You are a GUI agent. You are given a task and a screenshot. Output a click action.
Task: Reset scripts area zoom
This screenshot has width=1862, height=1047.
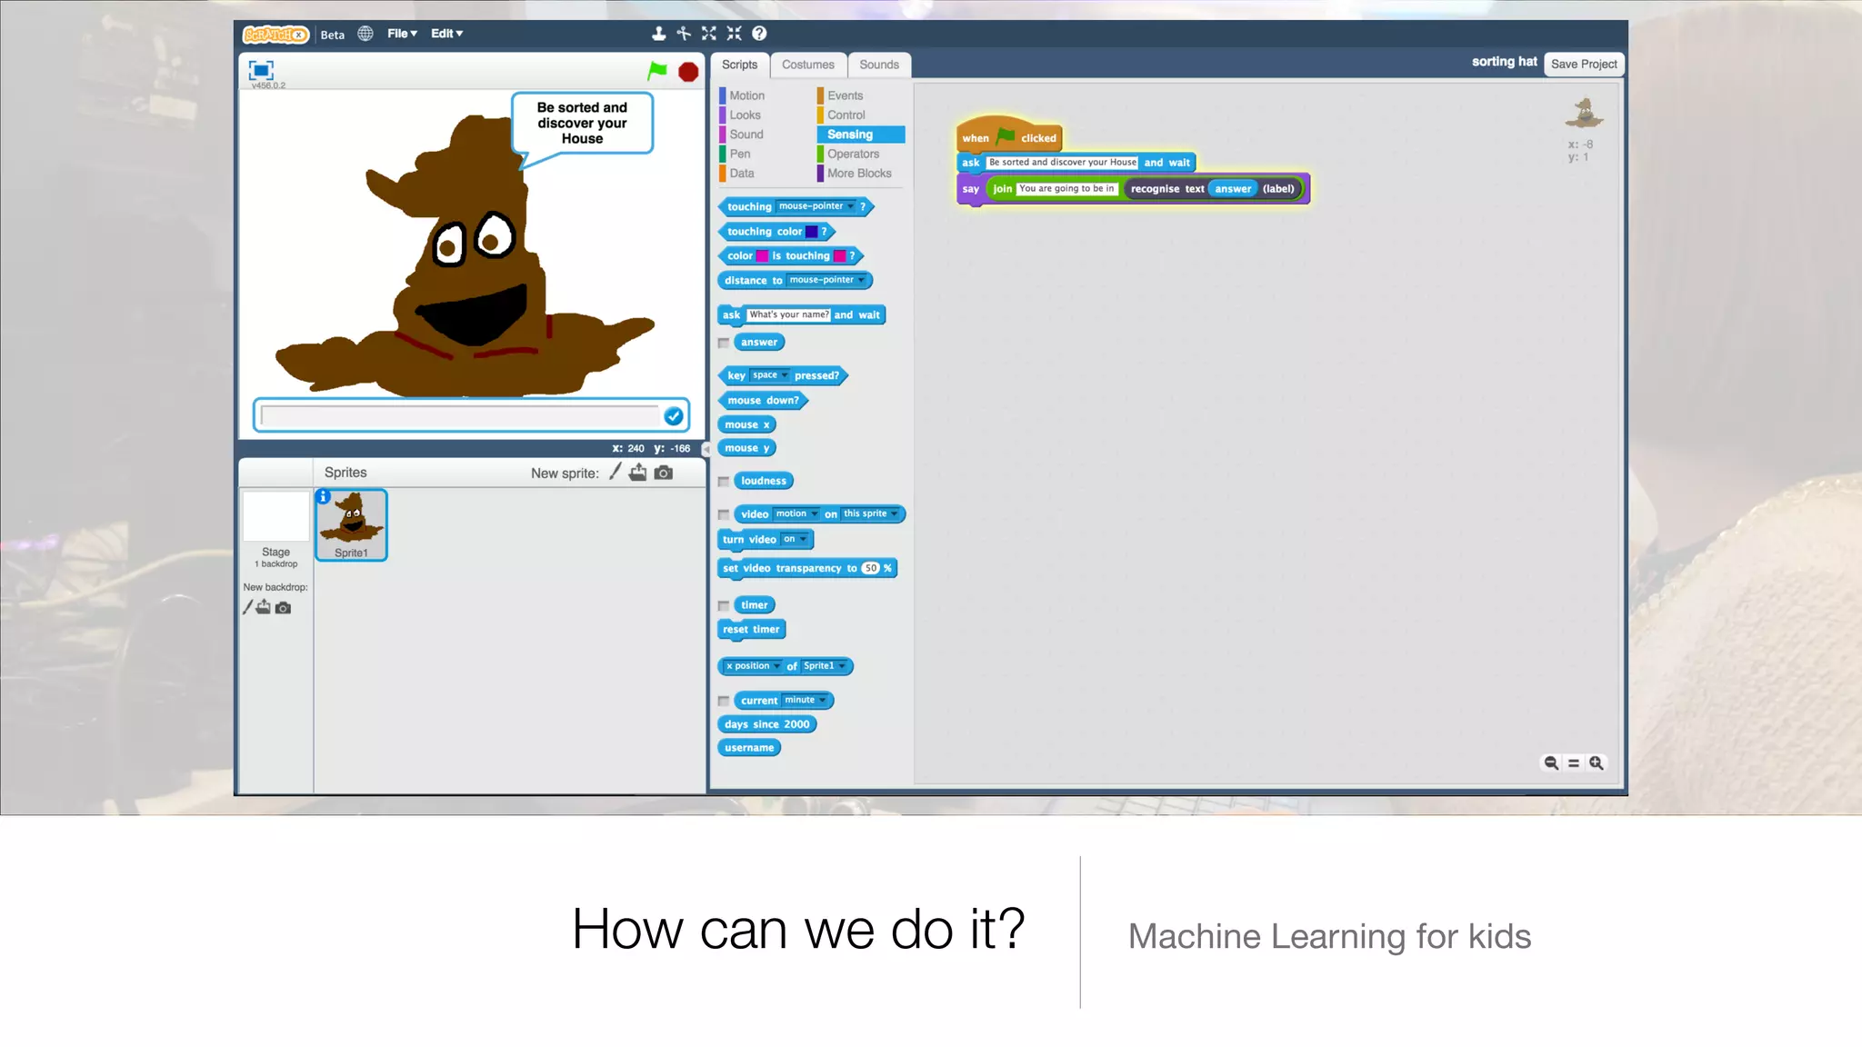(1574, 763)
